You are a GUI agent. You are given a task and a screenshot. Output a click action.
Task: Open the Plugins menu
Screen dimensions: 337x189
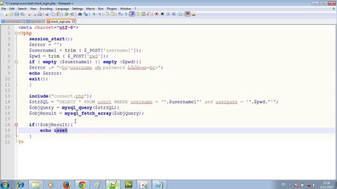click(x=112, y=8)
